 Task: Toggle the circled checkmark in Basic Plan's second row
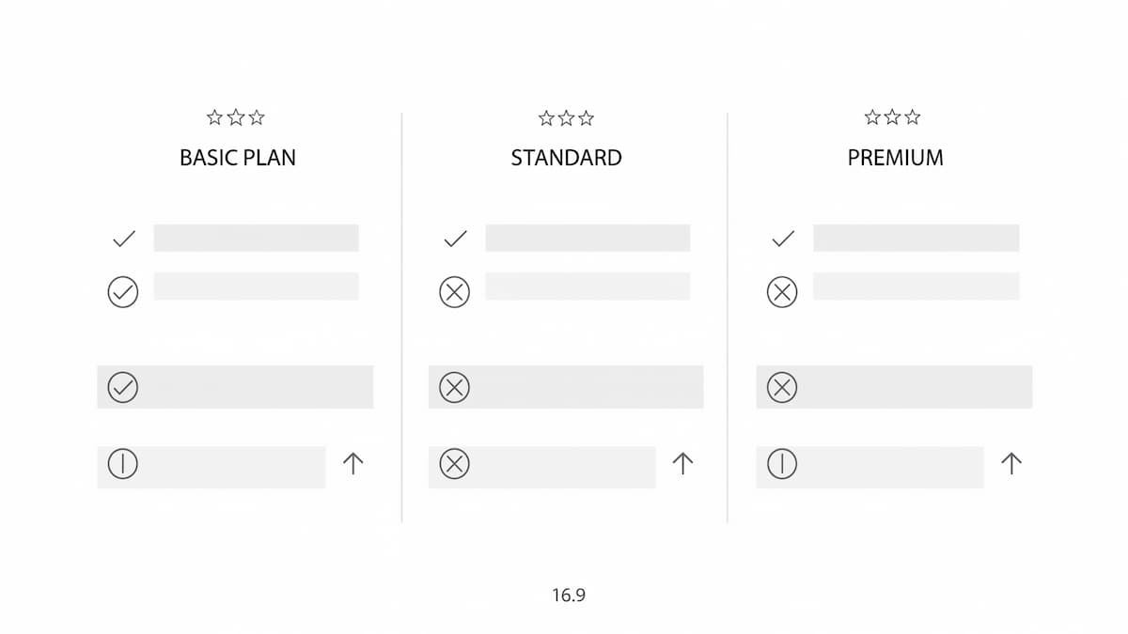point(123,292)
